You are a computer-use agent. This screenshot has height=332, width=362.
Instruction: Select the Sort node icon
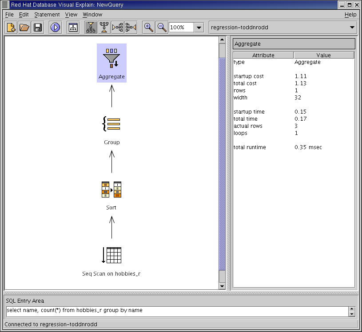111,190
